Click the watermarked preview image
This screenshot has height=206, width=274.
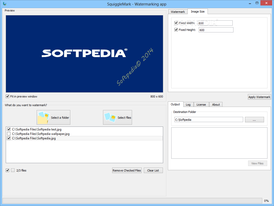coord(84,54)
